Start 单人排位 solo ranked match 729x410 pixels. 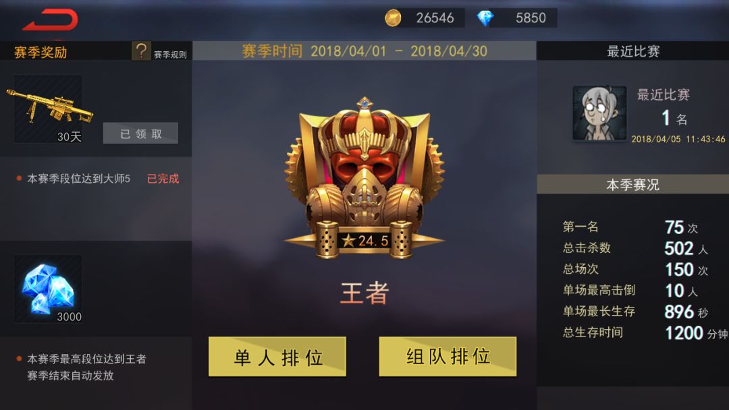[x=277, y=357]
